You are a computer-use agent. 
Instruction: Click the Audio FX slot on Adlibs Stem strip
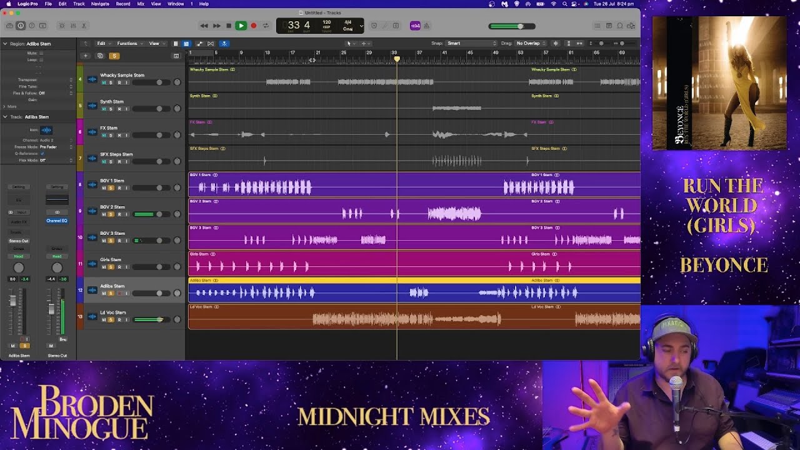pyautogui.click(x=19, y=222)
